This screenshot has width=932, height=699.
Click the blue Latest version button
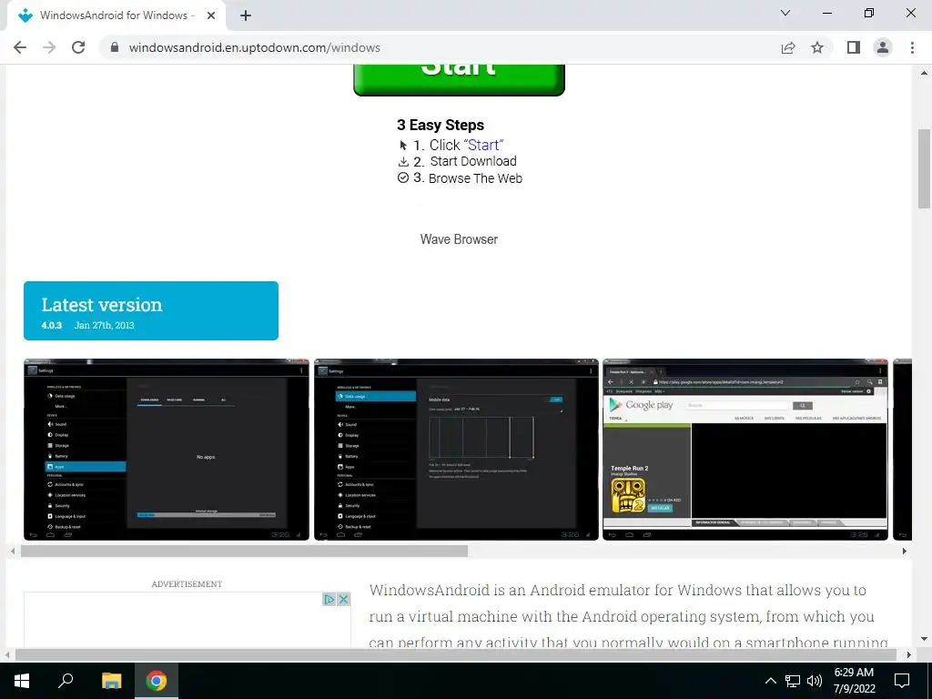(151, 311)
